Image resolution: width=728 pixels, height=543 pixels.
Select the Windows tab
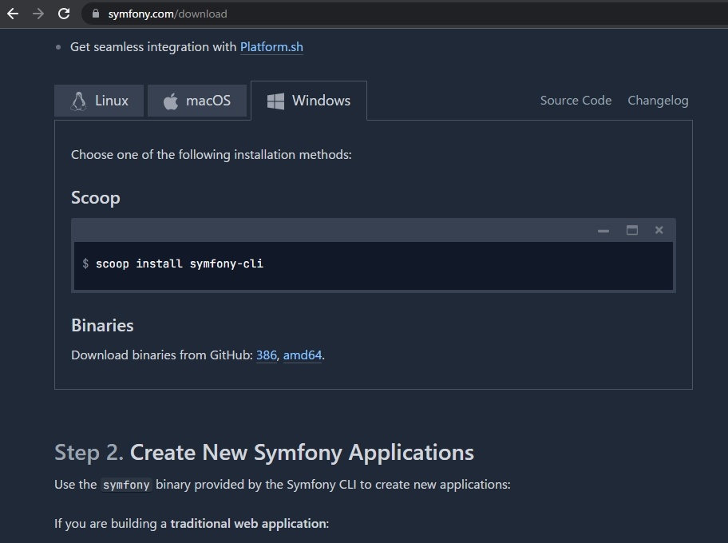click(x=309, y=101)
